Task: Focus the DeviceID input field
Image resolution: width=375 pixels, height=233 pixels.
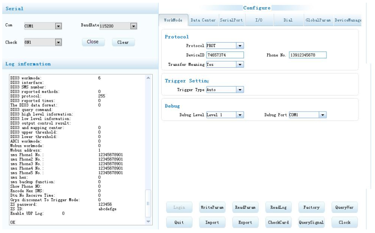Action: 225,55
